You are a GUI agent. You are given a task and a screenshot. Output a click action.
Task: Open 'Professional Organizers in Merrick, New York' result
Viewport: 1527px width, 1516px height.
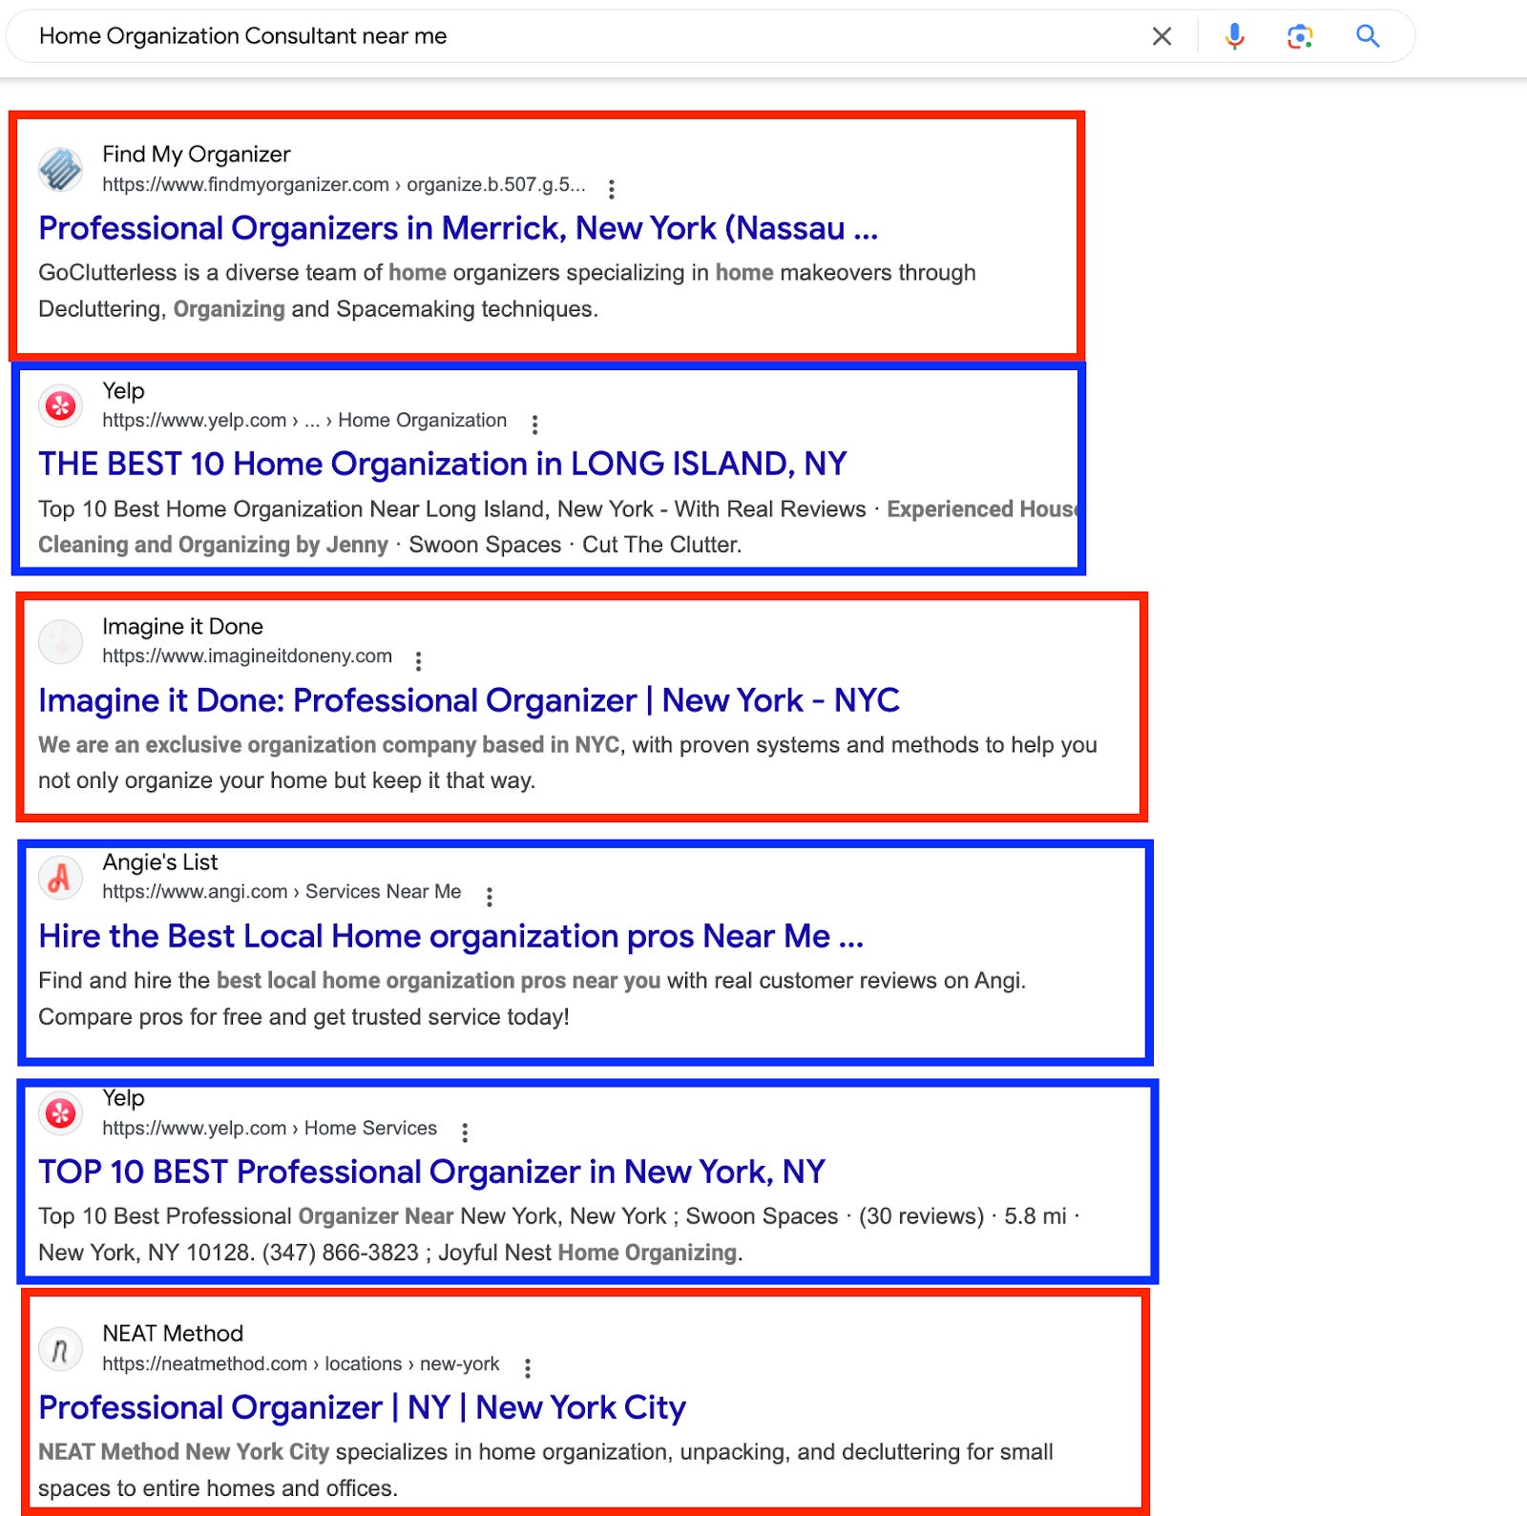[458, 229]
